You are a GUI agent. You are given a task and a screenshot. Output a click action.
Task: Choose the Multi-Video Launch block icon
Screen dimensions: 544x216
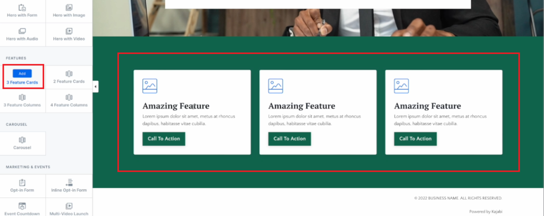[x=69, y=206]
